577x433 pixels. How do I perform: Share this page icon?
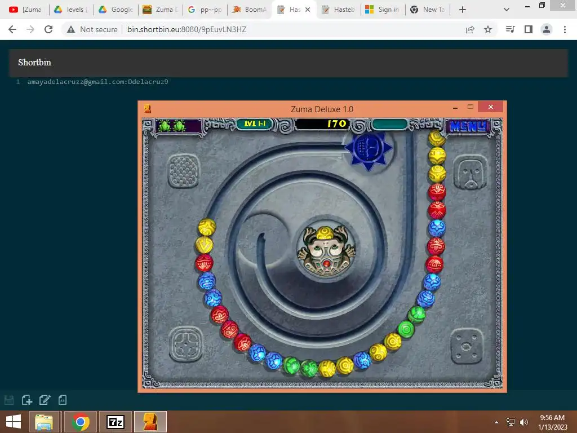470,29
